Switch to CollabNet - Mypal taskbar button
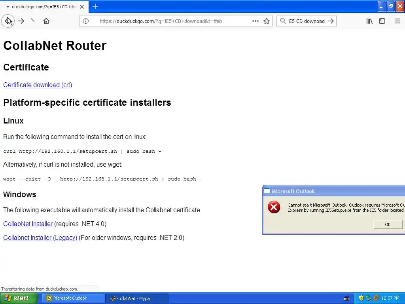The image size is (405, 304). click(x=137, y=298)
